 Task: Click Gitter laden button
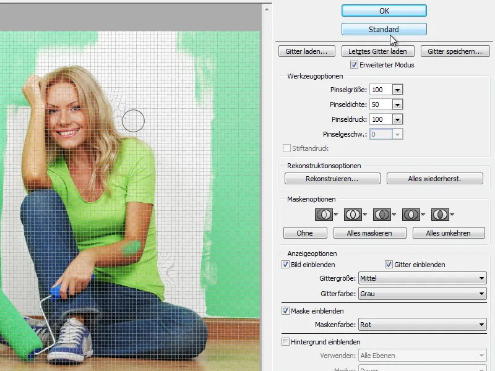[306, 51]
